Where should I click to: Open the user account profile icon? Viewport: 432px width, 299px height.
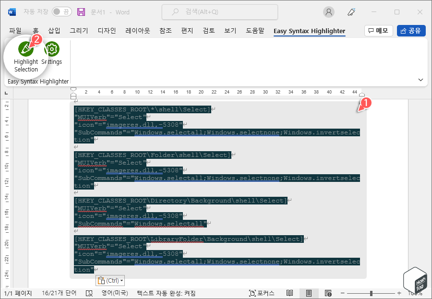[329, 12]
